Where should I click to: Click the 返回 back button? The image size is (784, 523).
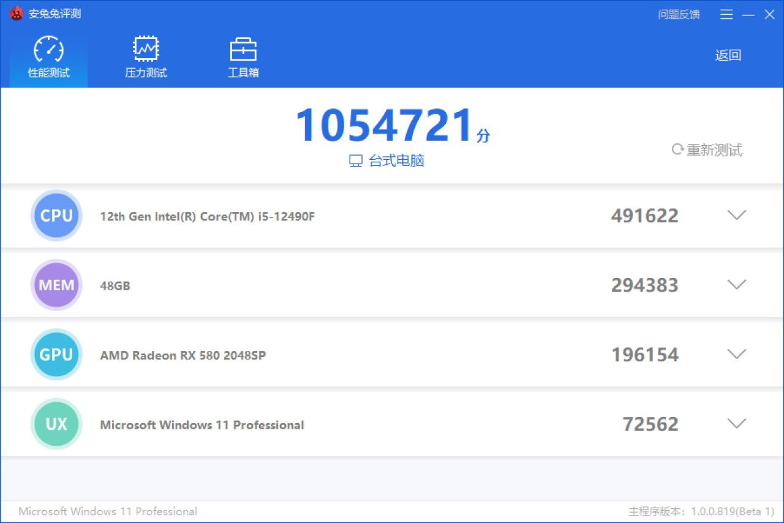click(728, 55)
